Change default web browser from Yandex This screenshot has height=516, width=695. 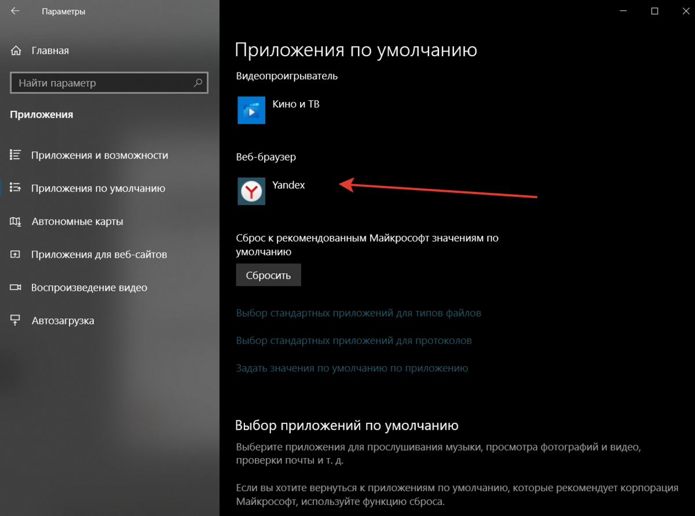tap(272, 191)
